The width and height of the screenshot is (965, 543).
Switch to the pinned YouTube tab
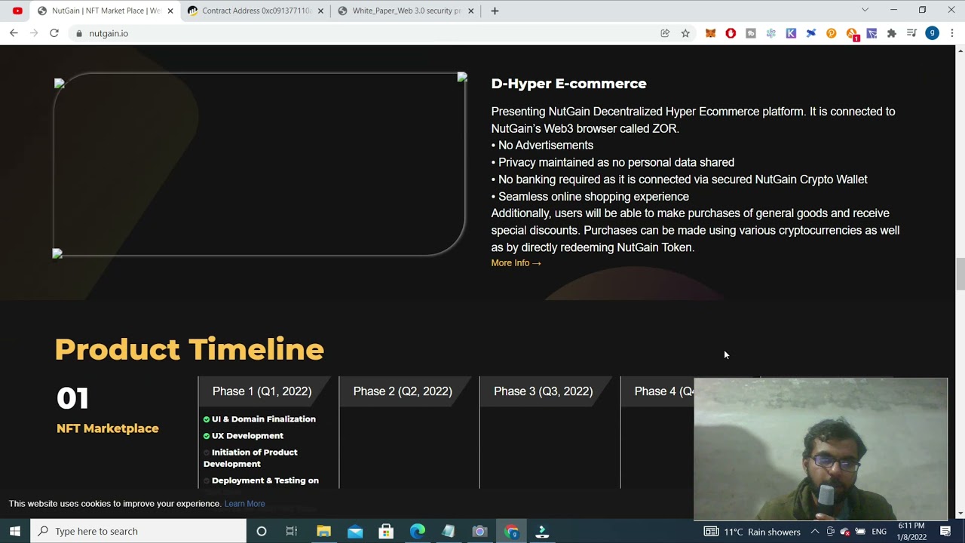17,11
